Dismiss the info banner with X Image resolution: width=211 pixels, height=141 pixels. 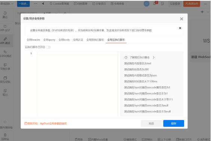tap(180, 28)
